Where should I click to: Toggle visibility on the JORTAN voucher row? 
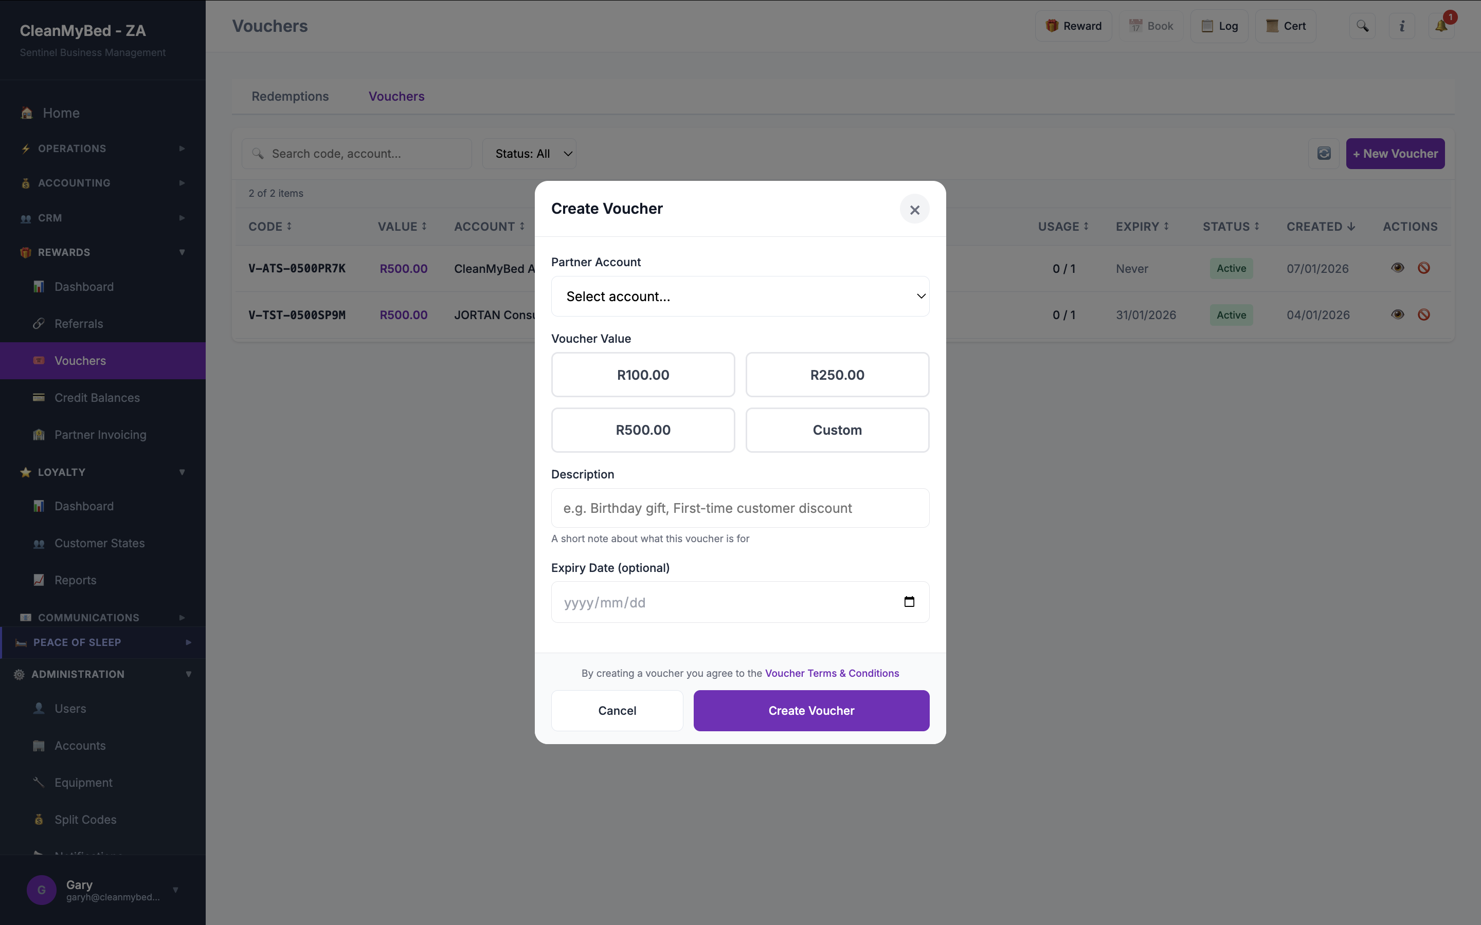point(1398,314)
